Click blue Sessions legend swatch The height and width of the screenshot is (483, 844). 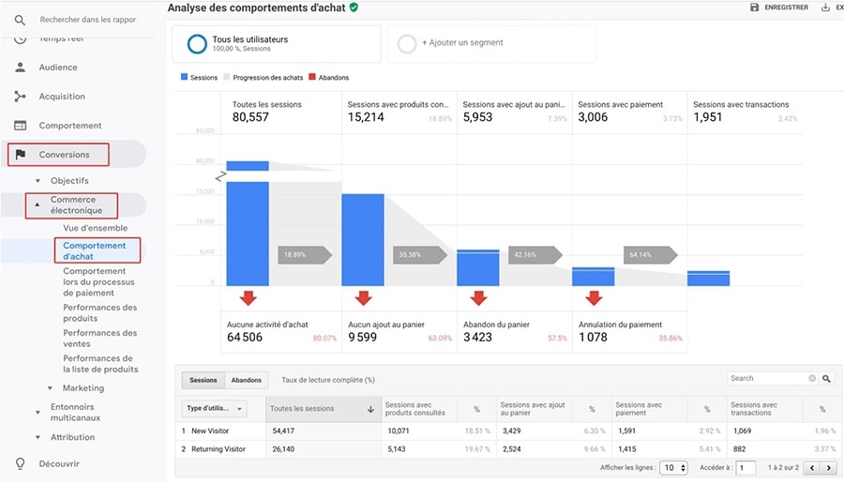pyautogui.click(x=184, y=77)
